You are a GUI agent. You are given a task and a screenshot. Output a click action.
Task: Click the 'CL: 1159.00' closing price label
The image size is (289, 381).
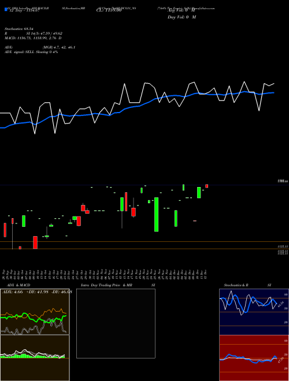109,11
